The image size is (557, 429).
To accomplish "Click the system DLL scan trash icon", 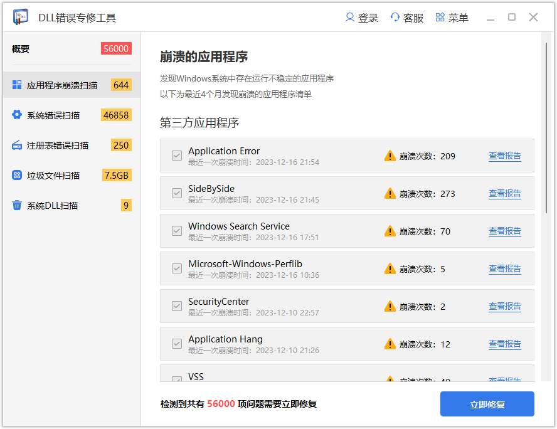I will tap(17, 205).
